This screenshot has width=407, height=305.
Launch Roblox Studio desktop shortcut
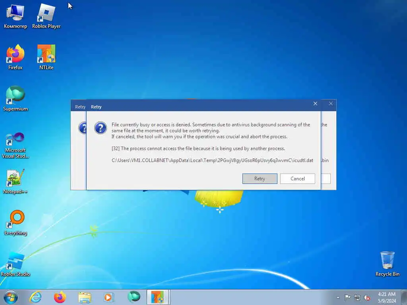[x=16, y=264]
